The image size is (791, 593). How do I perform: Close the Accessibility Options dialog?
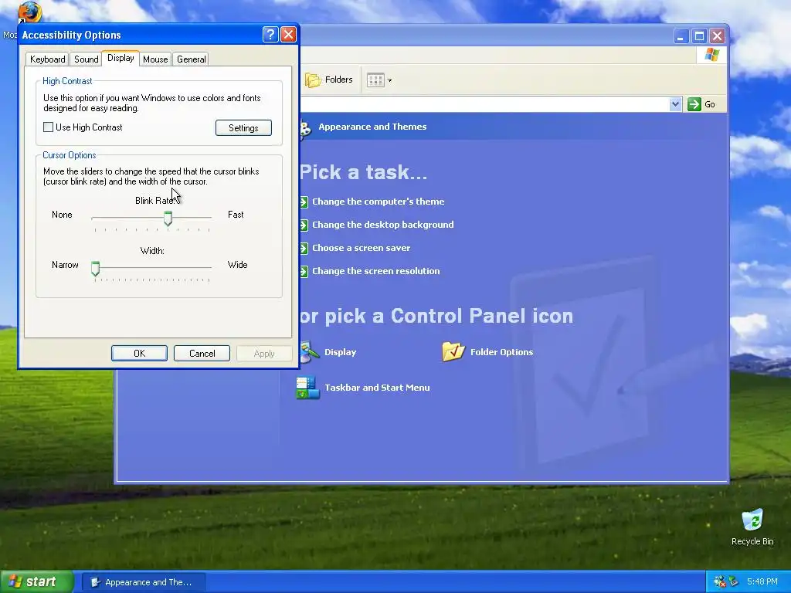pos(289,34)
